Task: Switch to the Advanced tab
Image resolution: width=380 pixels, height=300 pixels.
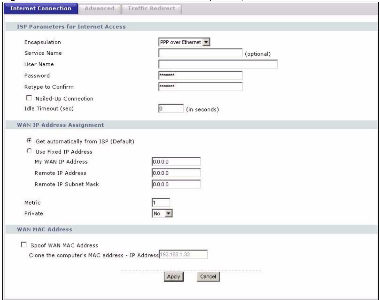Action: (100, 9)
